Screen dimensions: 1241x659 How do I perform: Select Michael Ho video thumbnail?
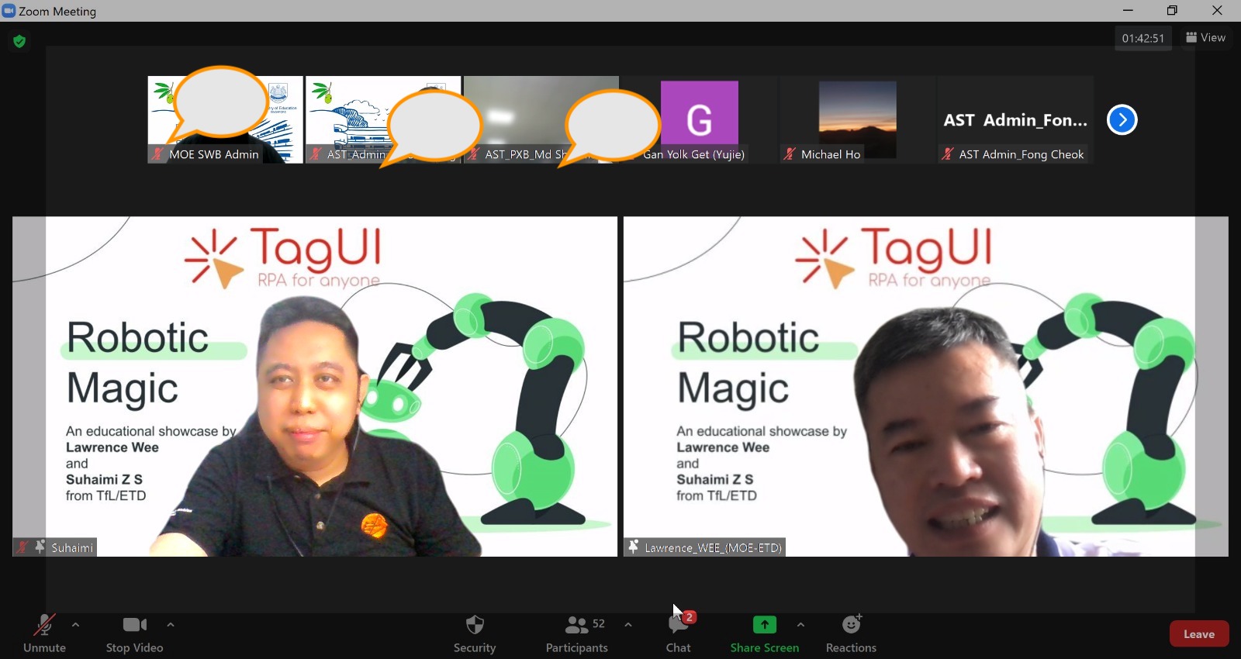(x=858, y=119)
